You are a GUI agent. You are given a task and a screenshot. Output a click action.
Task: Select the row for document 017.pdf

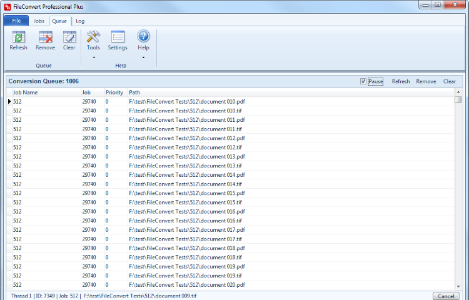pyautogui.click(x=230, y=230)
